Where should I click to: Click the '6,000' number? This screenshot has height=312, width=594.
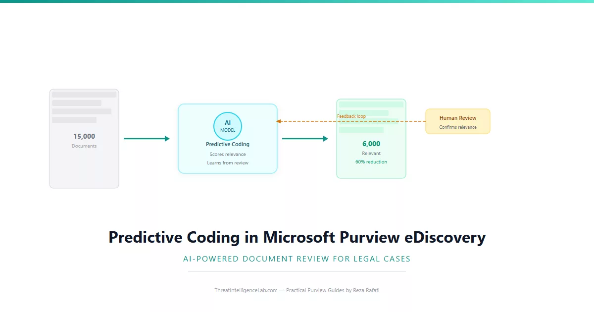click(x=371, y=144)
